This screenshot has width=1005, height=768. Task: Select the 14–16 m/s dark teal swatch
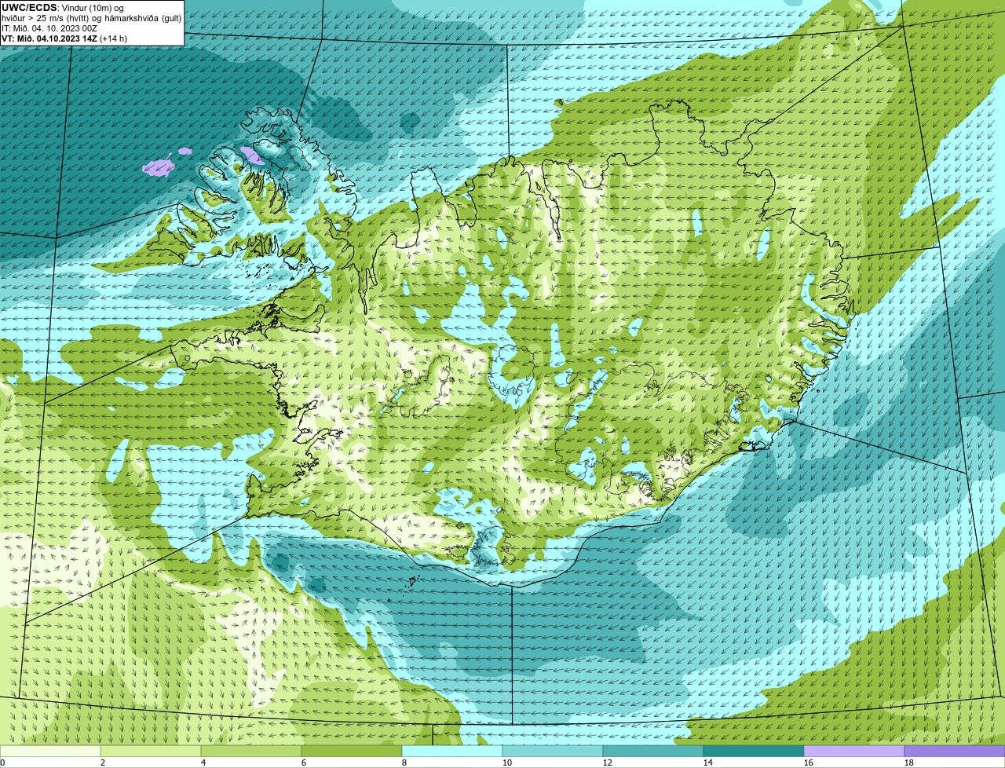[x=754, y=751]
